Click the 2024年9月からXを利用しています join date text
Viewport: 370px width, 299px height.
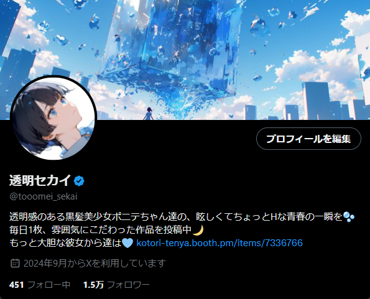[95, 263]
